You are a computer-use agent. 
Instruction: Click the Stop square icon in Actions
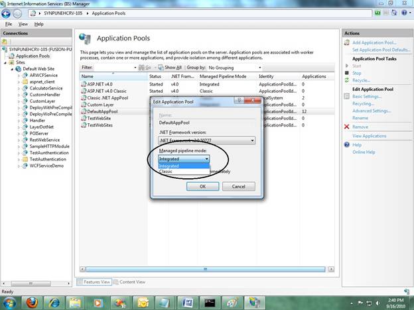[347, 73]
